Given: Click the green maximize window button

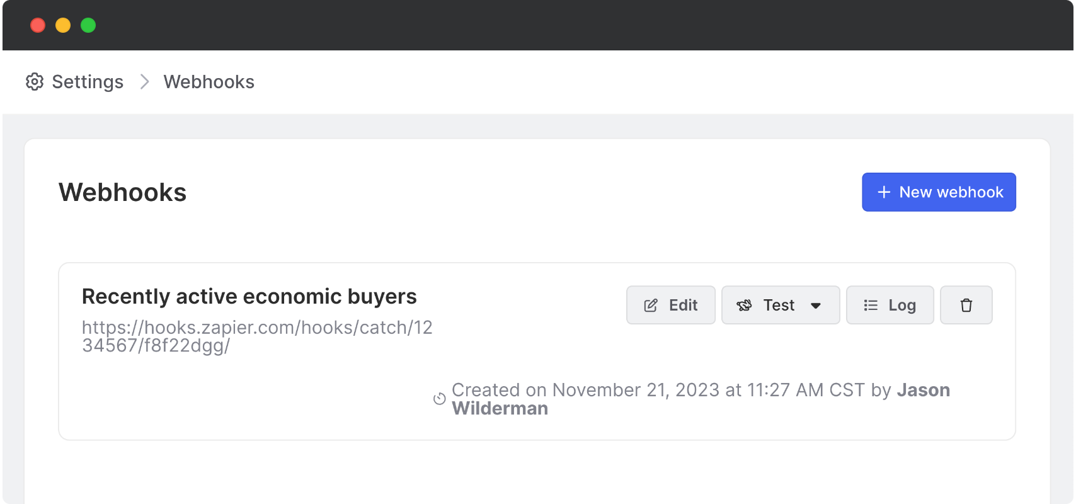Looking at the screenshot, I should [88, 25].
